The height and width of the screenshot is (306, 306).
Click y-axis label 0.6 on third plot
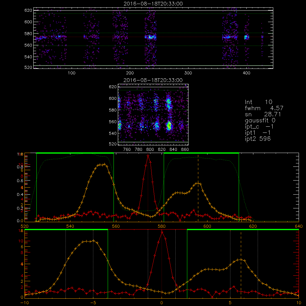[20, 181]
